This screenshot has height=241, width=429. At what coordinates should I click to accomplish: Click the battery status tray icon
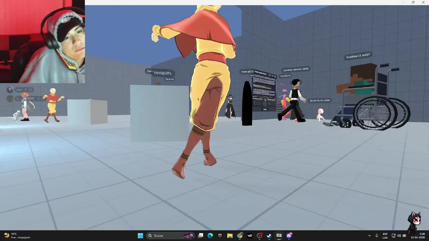pos(404,236)
